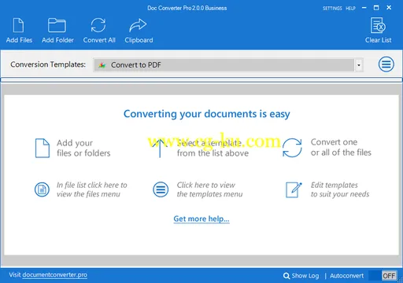This screenshot has height=283, width=403.
Task: Toggle the Autoconvert OFF switch
Action: pyautogui.click(x=383, y=276)
